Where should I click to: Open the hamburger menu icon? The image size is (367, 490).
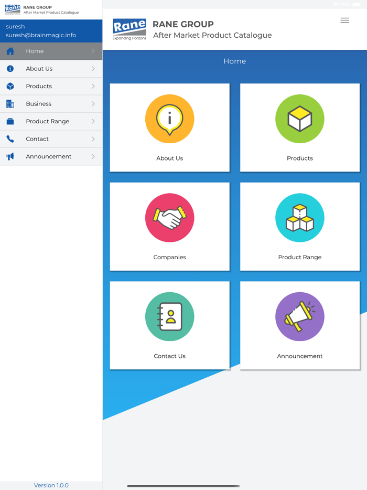pos(344,20)
